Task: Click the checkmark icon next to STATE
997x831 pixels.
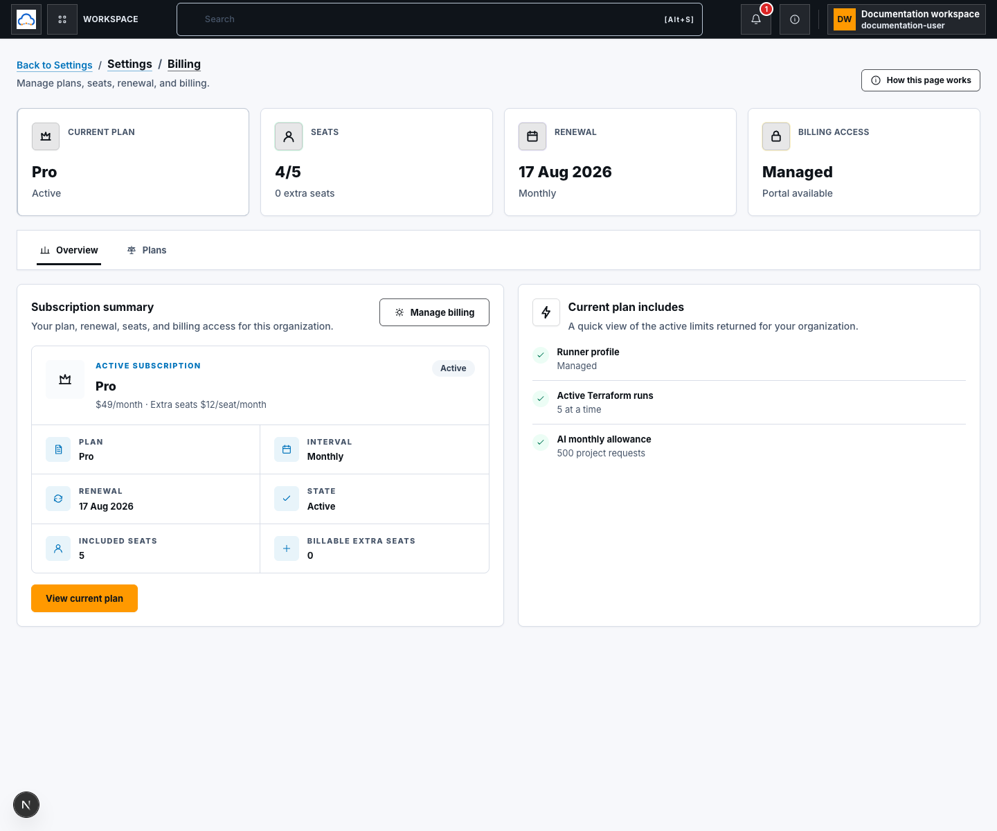Action: [x=287, y=499]
